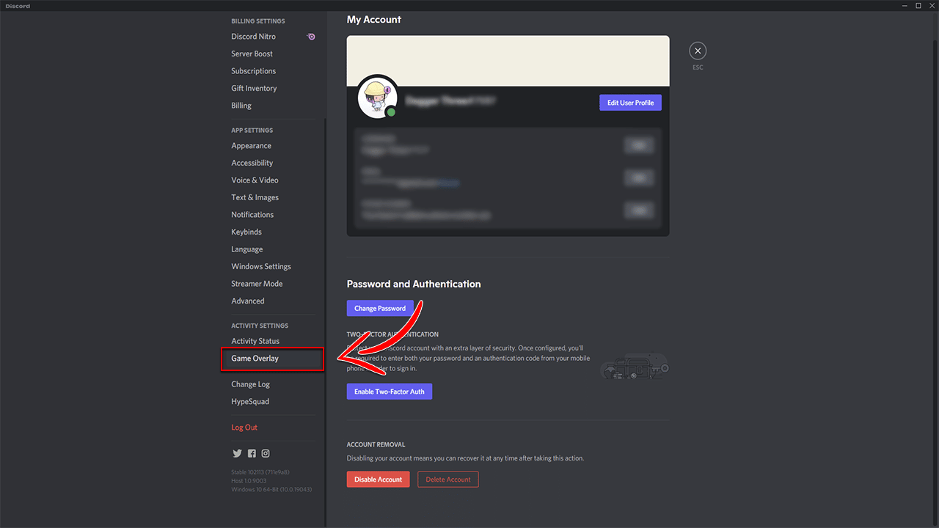Close settings with the ESC X icon
The width and height of the screenshot is (939, 528).
[x=698, y=51]
